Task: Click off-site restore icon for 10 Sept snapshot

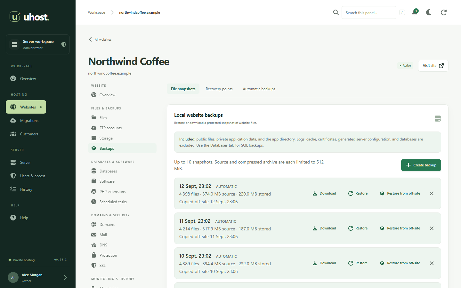Action: pyautogui.click(x=382, y=263)
